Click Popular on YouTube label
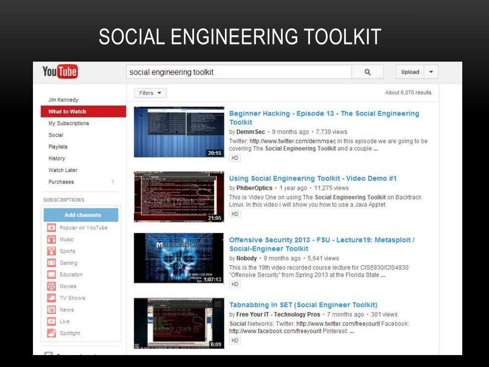This screenshot has width=489, height=367. 84,228
